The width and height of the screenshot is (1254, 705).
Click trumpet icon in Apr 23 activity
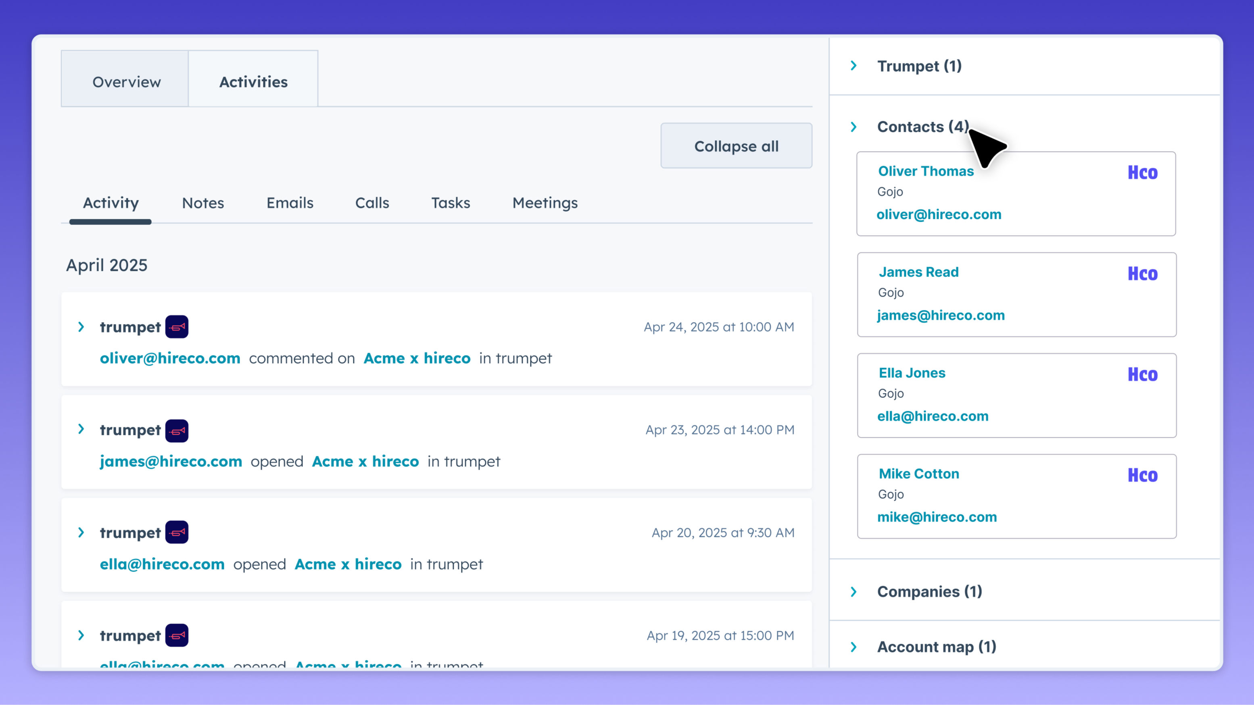177,430
